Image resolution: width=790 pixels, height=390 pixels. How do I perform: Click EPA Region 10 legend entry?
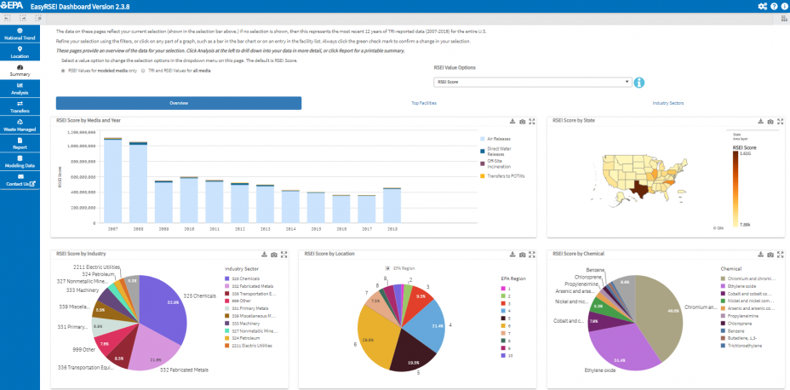point(506,356)
